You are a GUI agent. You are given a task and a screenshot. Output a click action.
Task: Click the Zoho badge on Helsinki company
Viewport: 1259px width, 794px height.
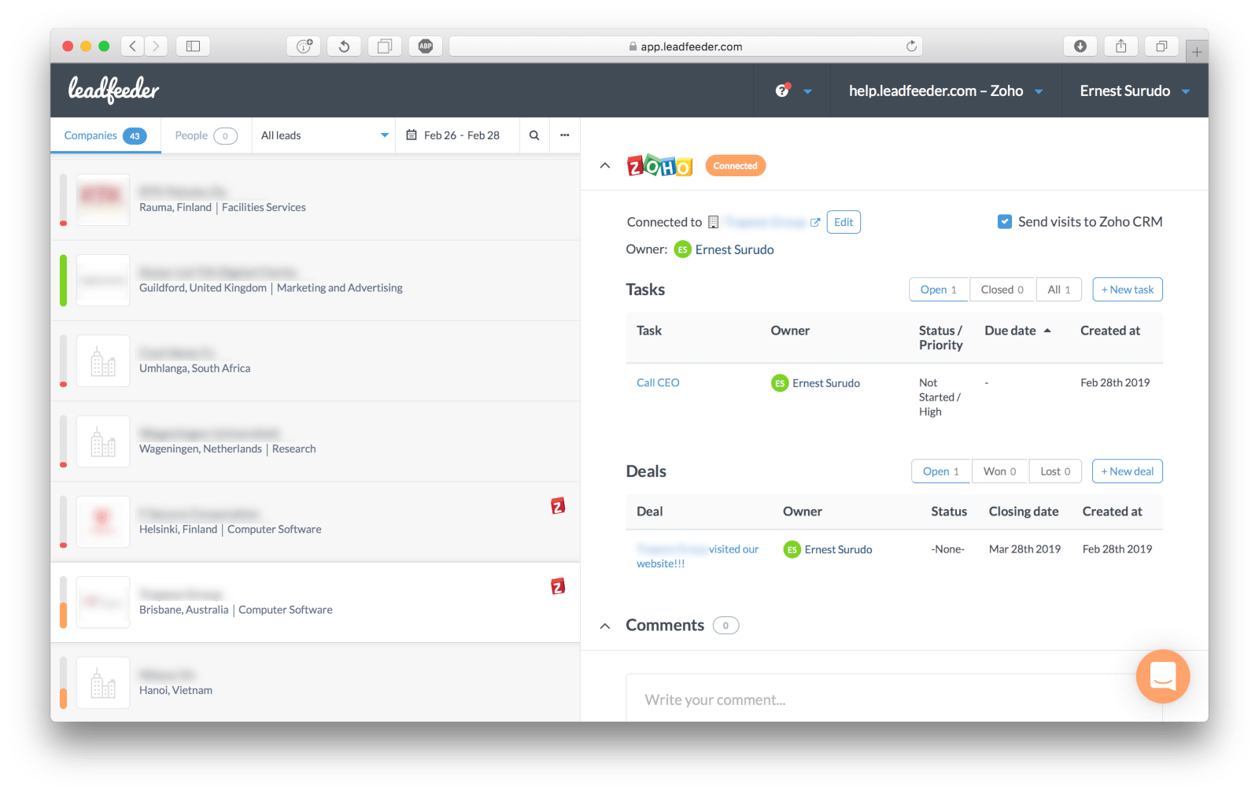pos(558,506)
